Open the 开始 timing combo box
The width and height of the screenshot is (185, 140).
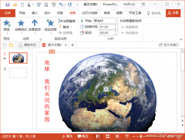[x=105, y=21]
